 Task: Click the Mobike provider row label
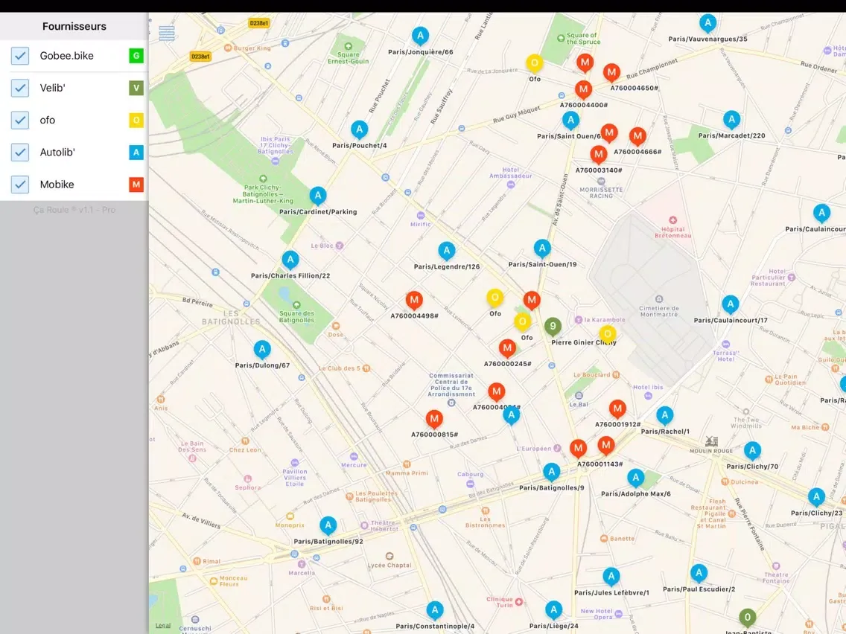coord(57,185)
